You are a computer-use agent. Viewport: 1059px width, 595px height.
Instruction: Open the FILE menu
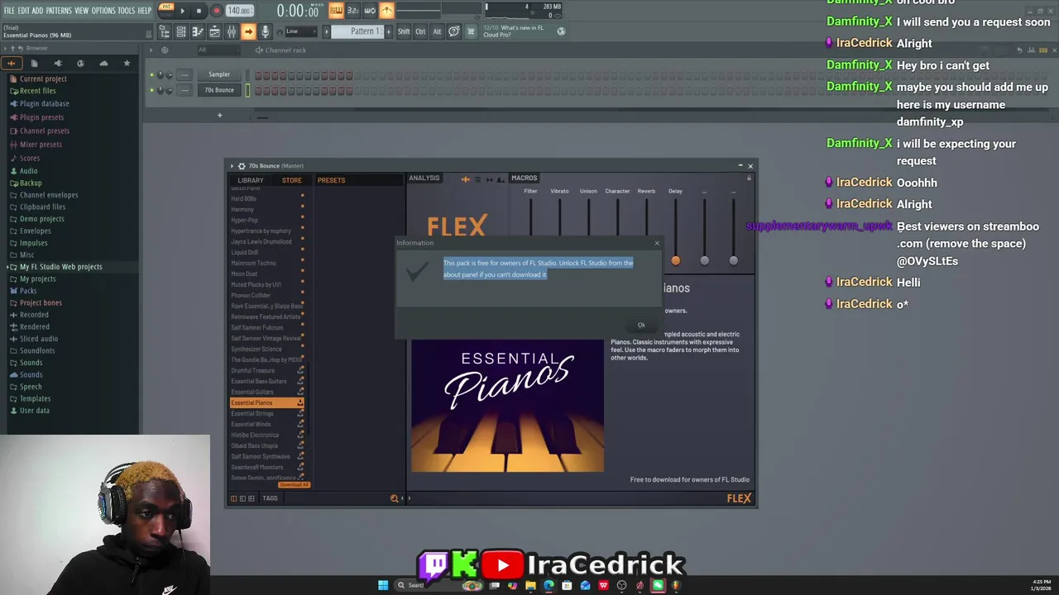[9, 11]
